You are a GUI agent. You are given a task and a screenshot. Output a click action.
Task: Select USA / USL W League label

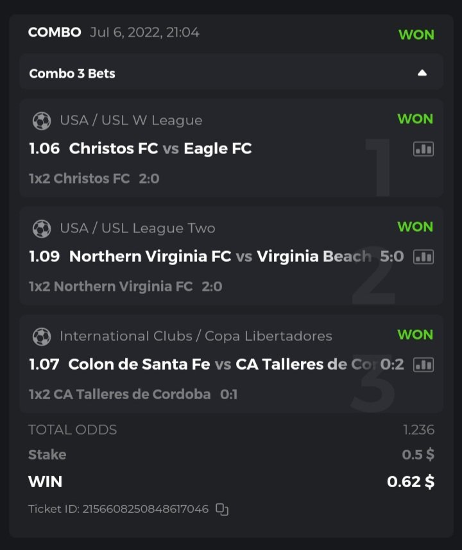[x=131, y=121]
